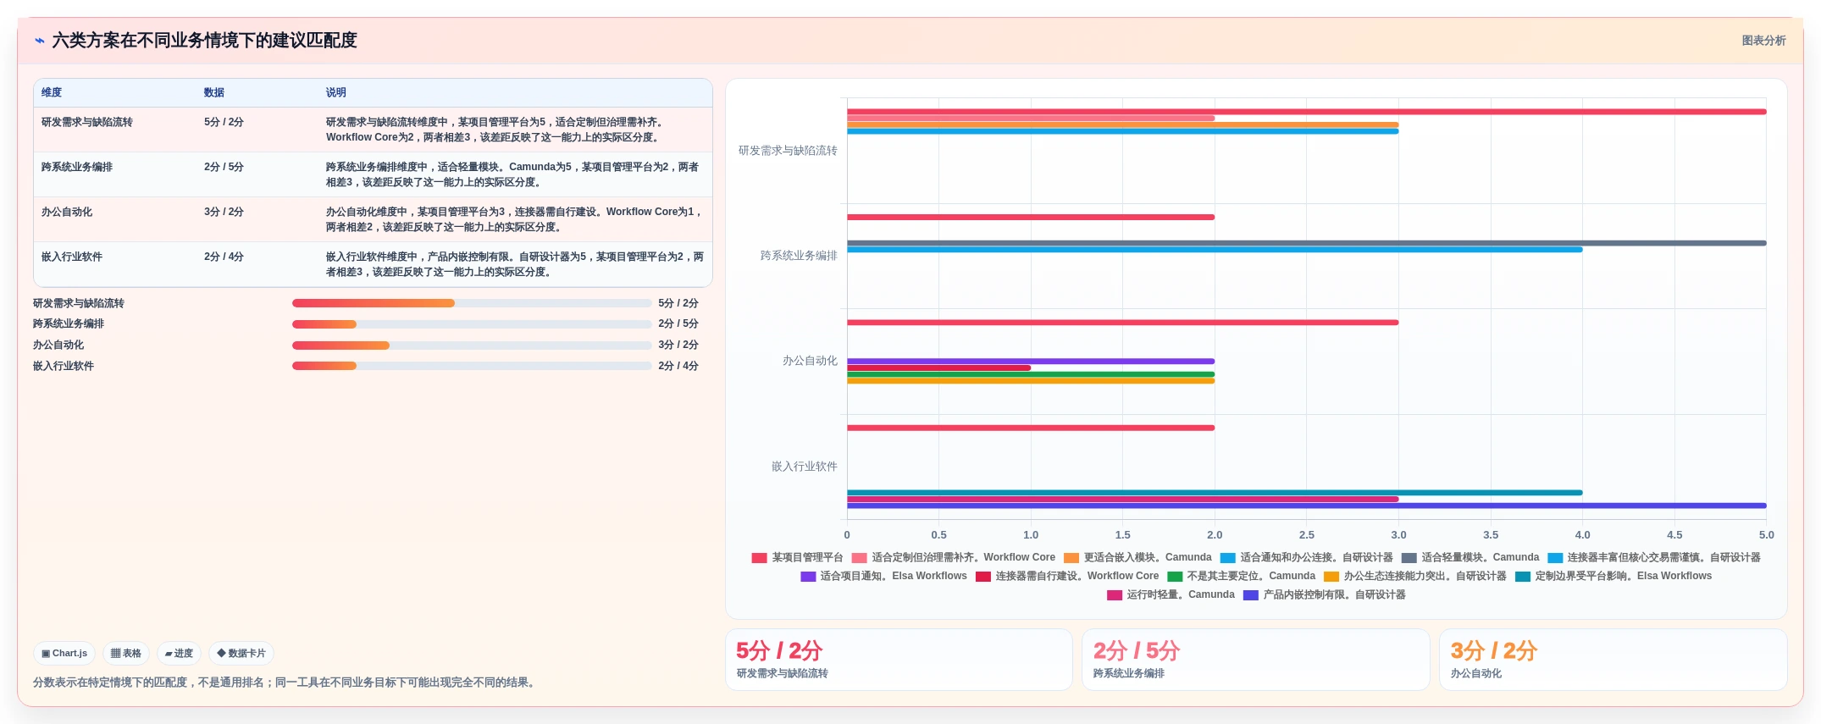Screen dimensions: 1821x724
Task: Click the 数据 column header
Action: (x=213, y=92)
